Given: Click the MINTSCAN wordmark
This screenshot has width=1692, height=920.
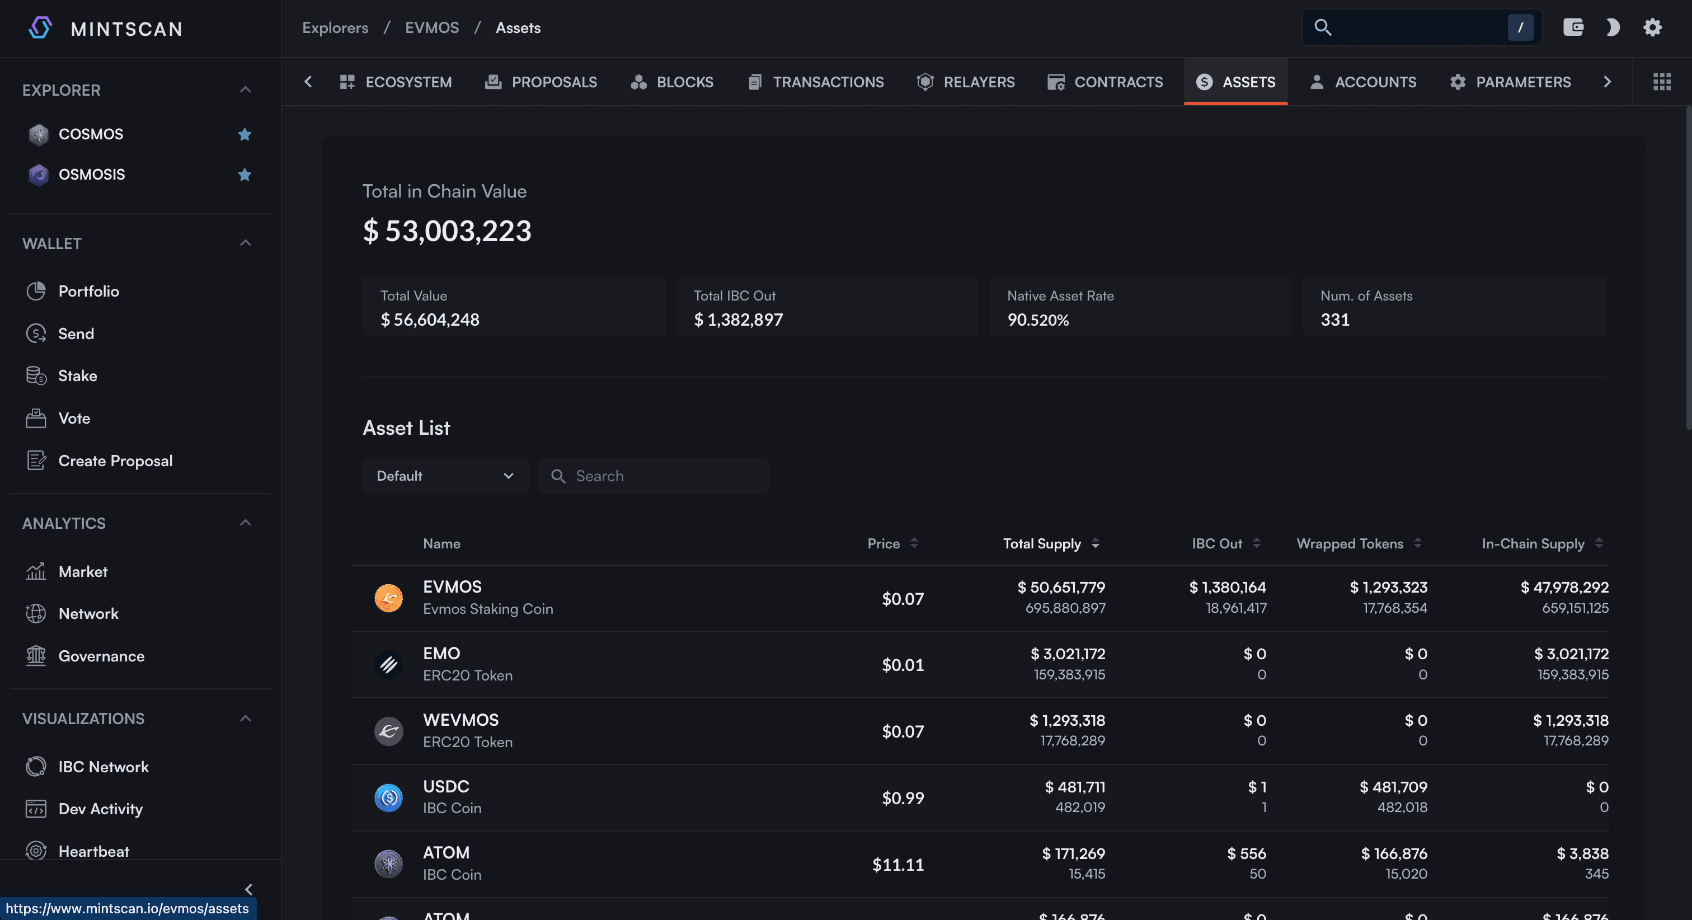Looking at the screenshot, I should point(127,29).
